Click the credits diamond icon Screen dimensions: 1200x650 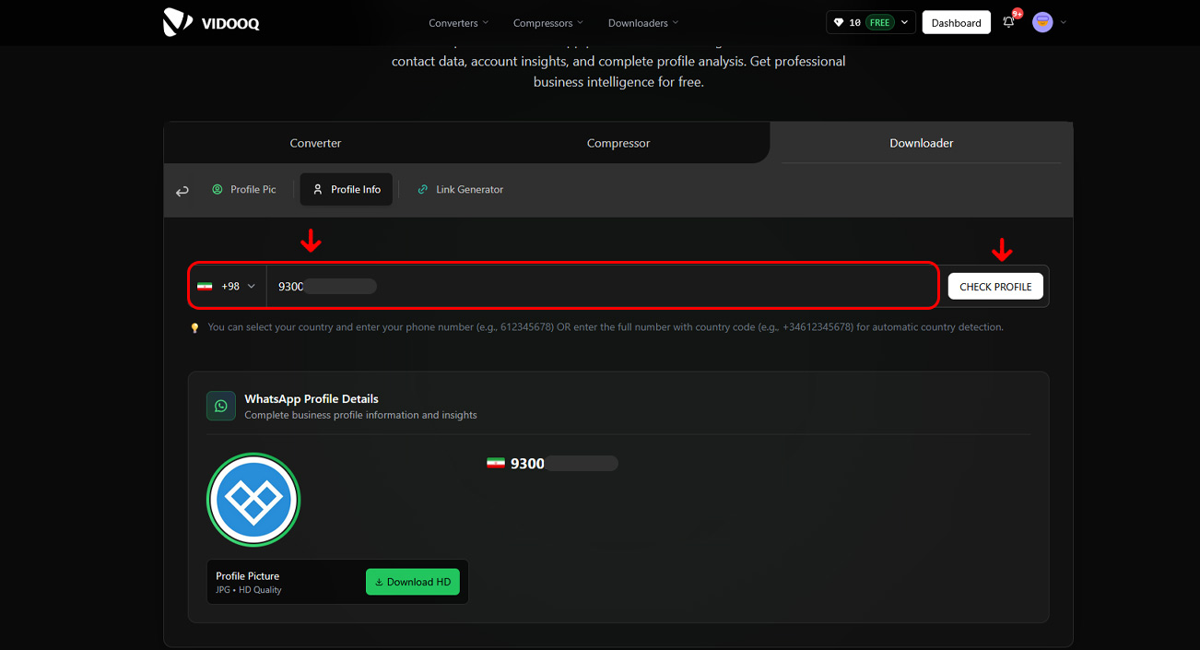click(839, 23)
